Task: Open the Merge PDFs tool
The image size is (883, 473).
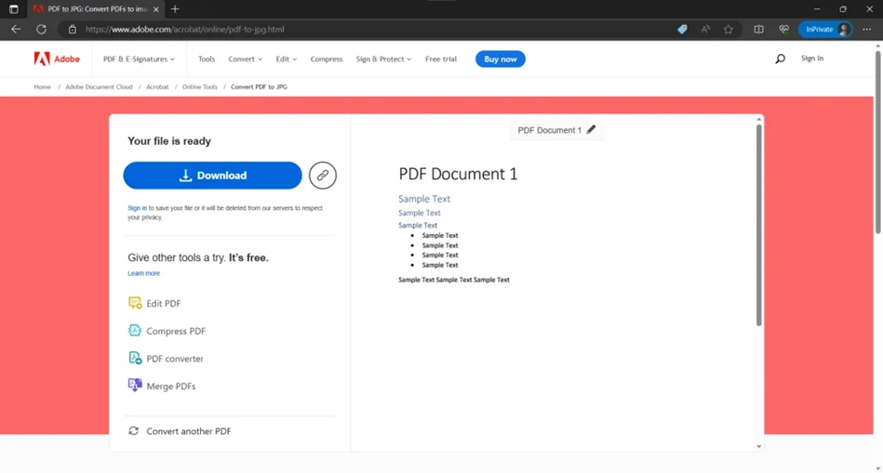Action: 162,386
